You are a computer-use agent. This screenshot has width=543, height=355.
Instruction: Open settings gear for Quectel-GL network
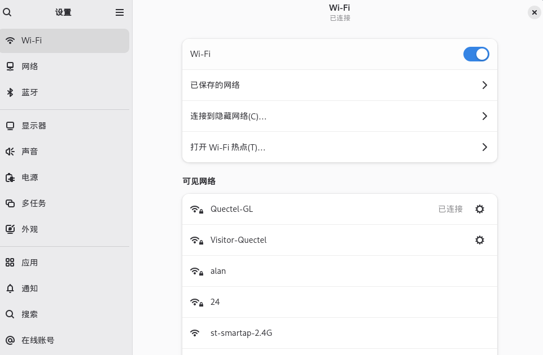pos(479,209)
